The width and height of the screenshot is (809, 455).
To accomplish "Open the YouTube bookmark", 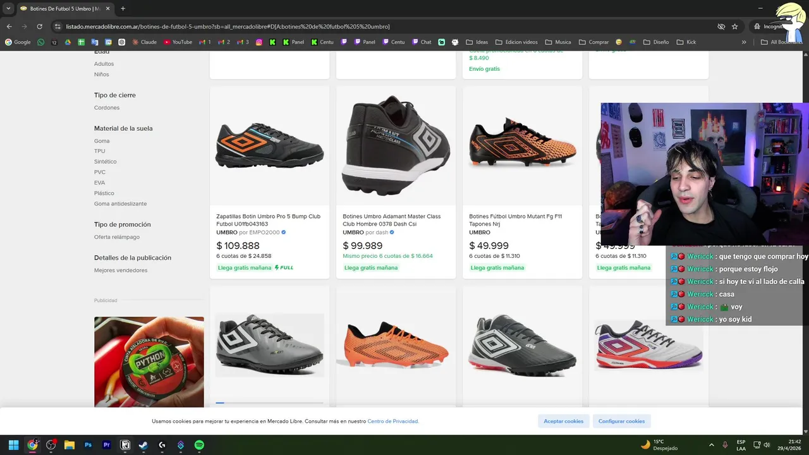I will pos(178,42).
